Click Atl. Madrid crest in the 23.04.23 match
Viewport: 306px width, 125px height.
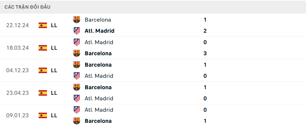[x=76, y=98]
